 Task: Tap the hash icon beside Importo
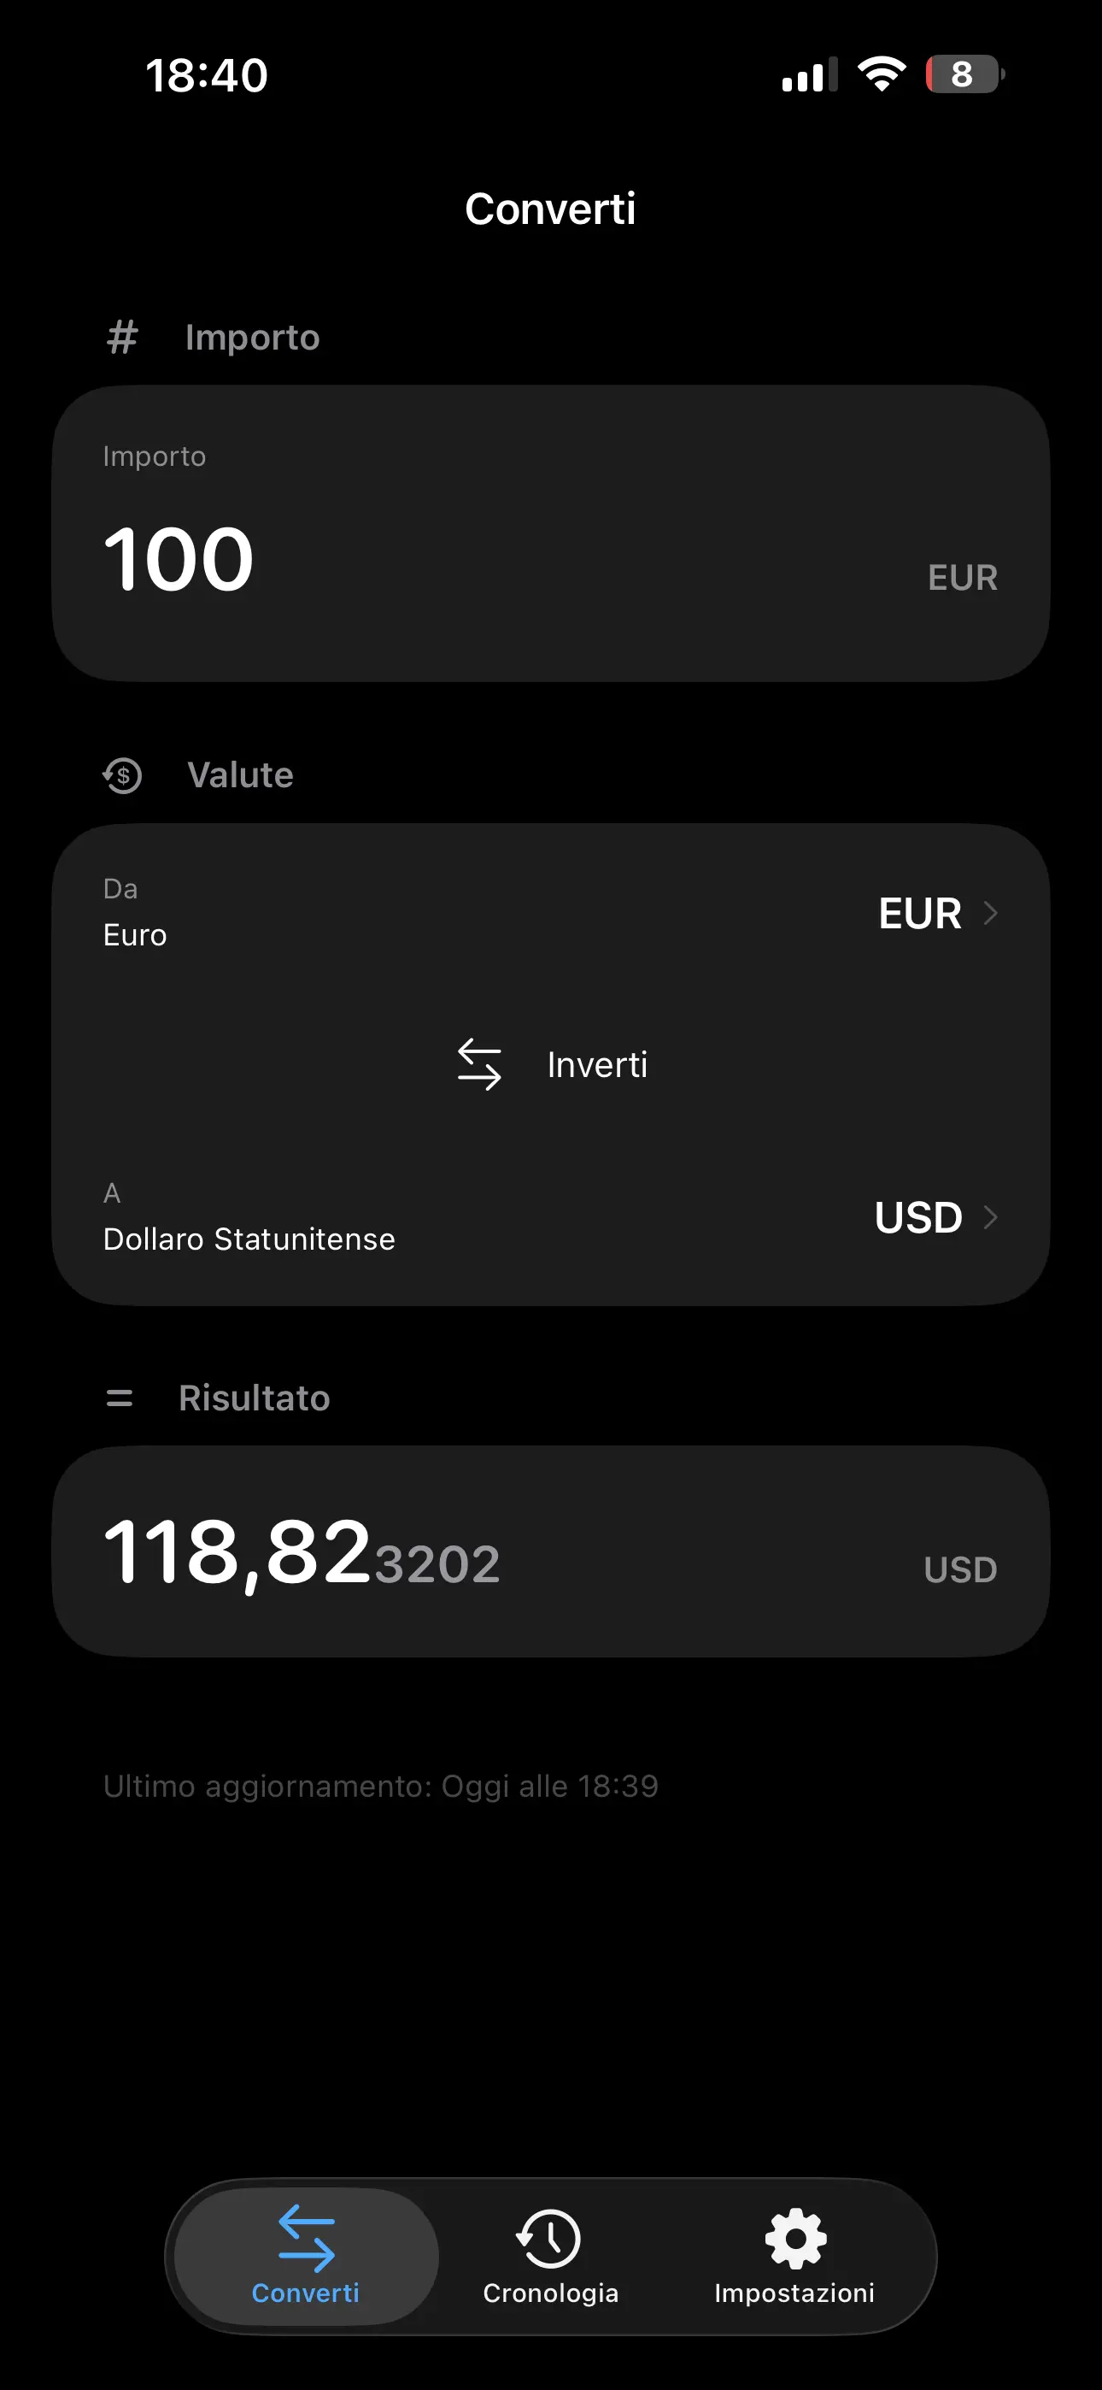121,337
